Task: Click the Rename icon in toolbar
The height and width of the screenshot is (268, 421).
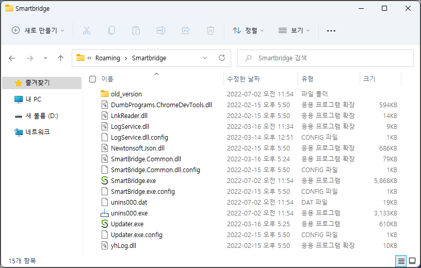Action: [161, 30]
